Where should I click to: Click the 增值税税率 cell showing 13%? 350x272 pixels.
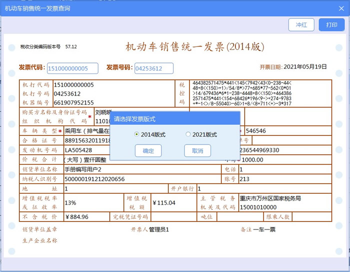tap(70, 202)
